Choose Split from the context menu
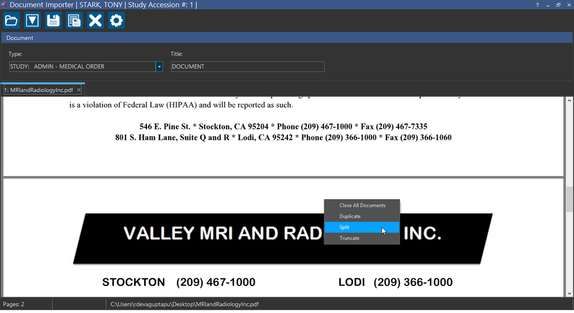This screenshot has width=574, height=313. point(345,227)
